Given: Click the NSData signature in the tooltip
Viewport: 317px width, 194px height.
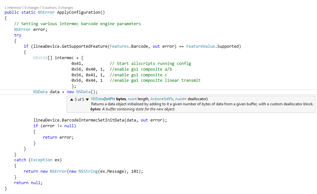Looking at the screenshot, I should click(x=149, y=99).
